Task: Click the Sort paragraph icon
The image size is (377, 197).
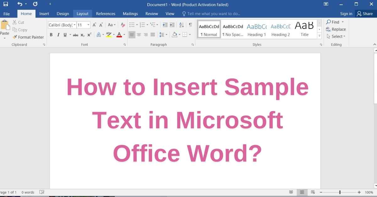Action: click(181, 25)
